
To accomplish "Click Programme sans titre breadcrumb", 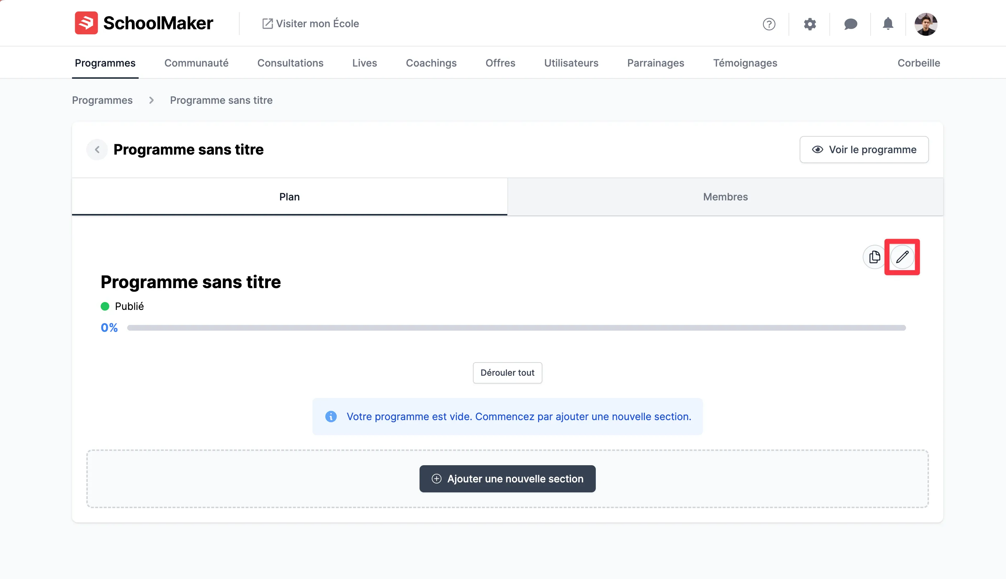I will tap(221, 100).
